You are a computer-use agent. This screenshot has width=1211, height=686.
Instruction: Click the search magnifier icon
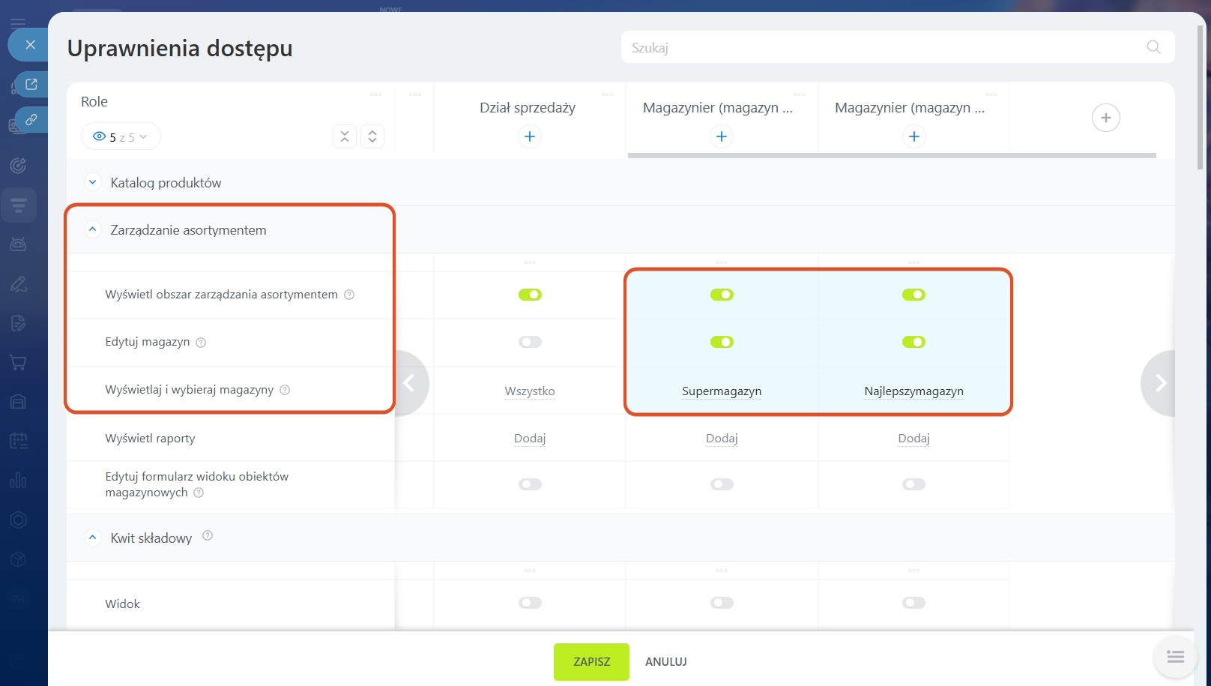[x=1153, y=47]
